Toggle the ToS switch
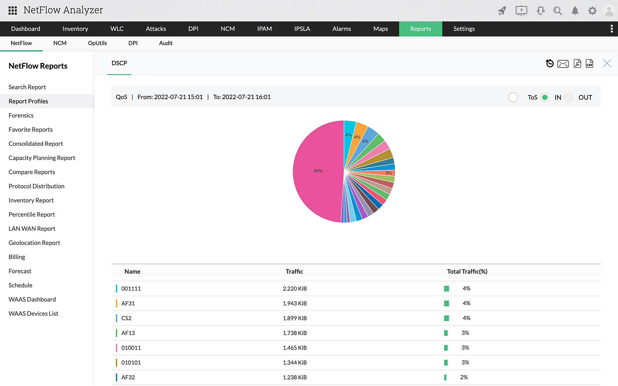The width and height of the screenshot is (618, 386). click(517, 97)
